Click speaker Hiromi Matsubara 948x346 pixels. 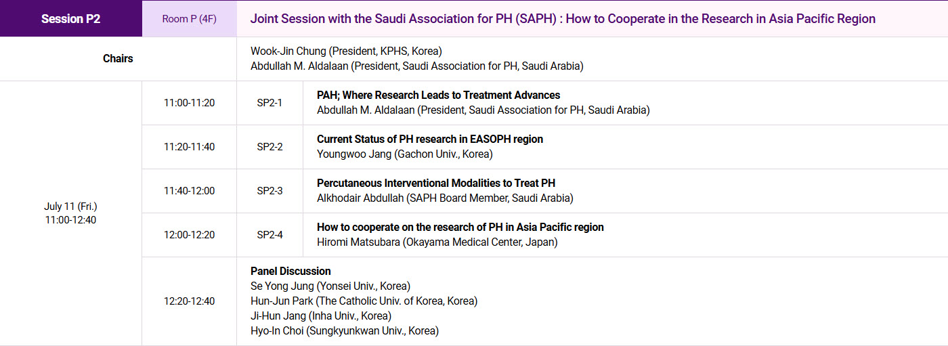437,242
